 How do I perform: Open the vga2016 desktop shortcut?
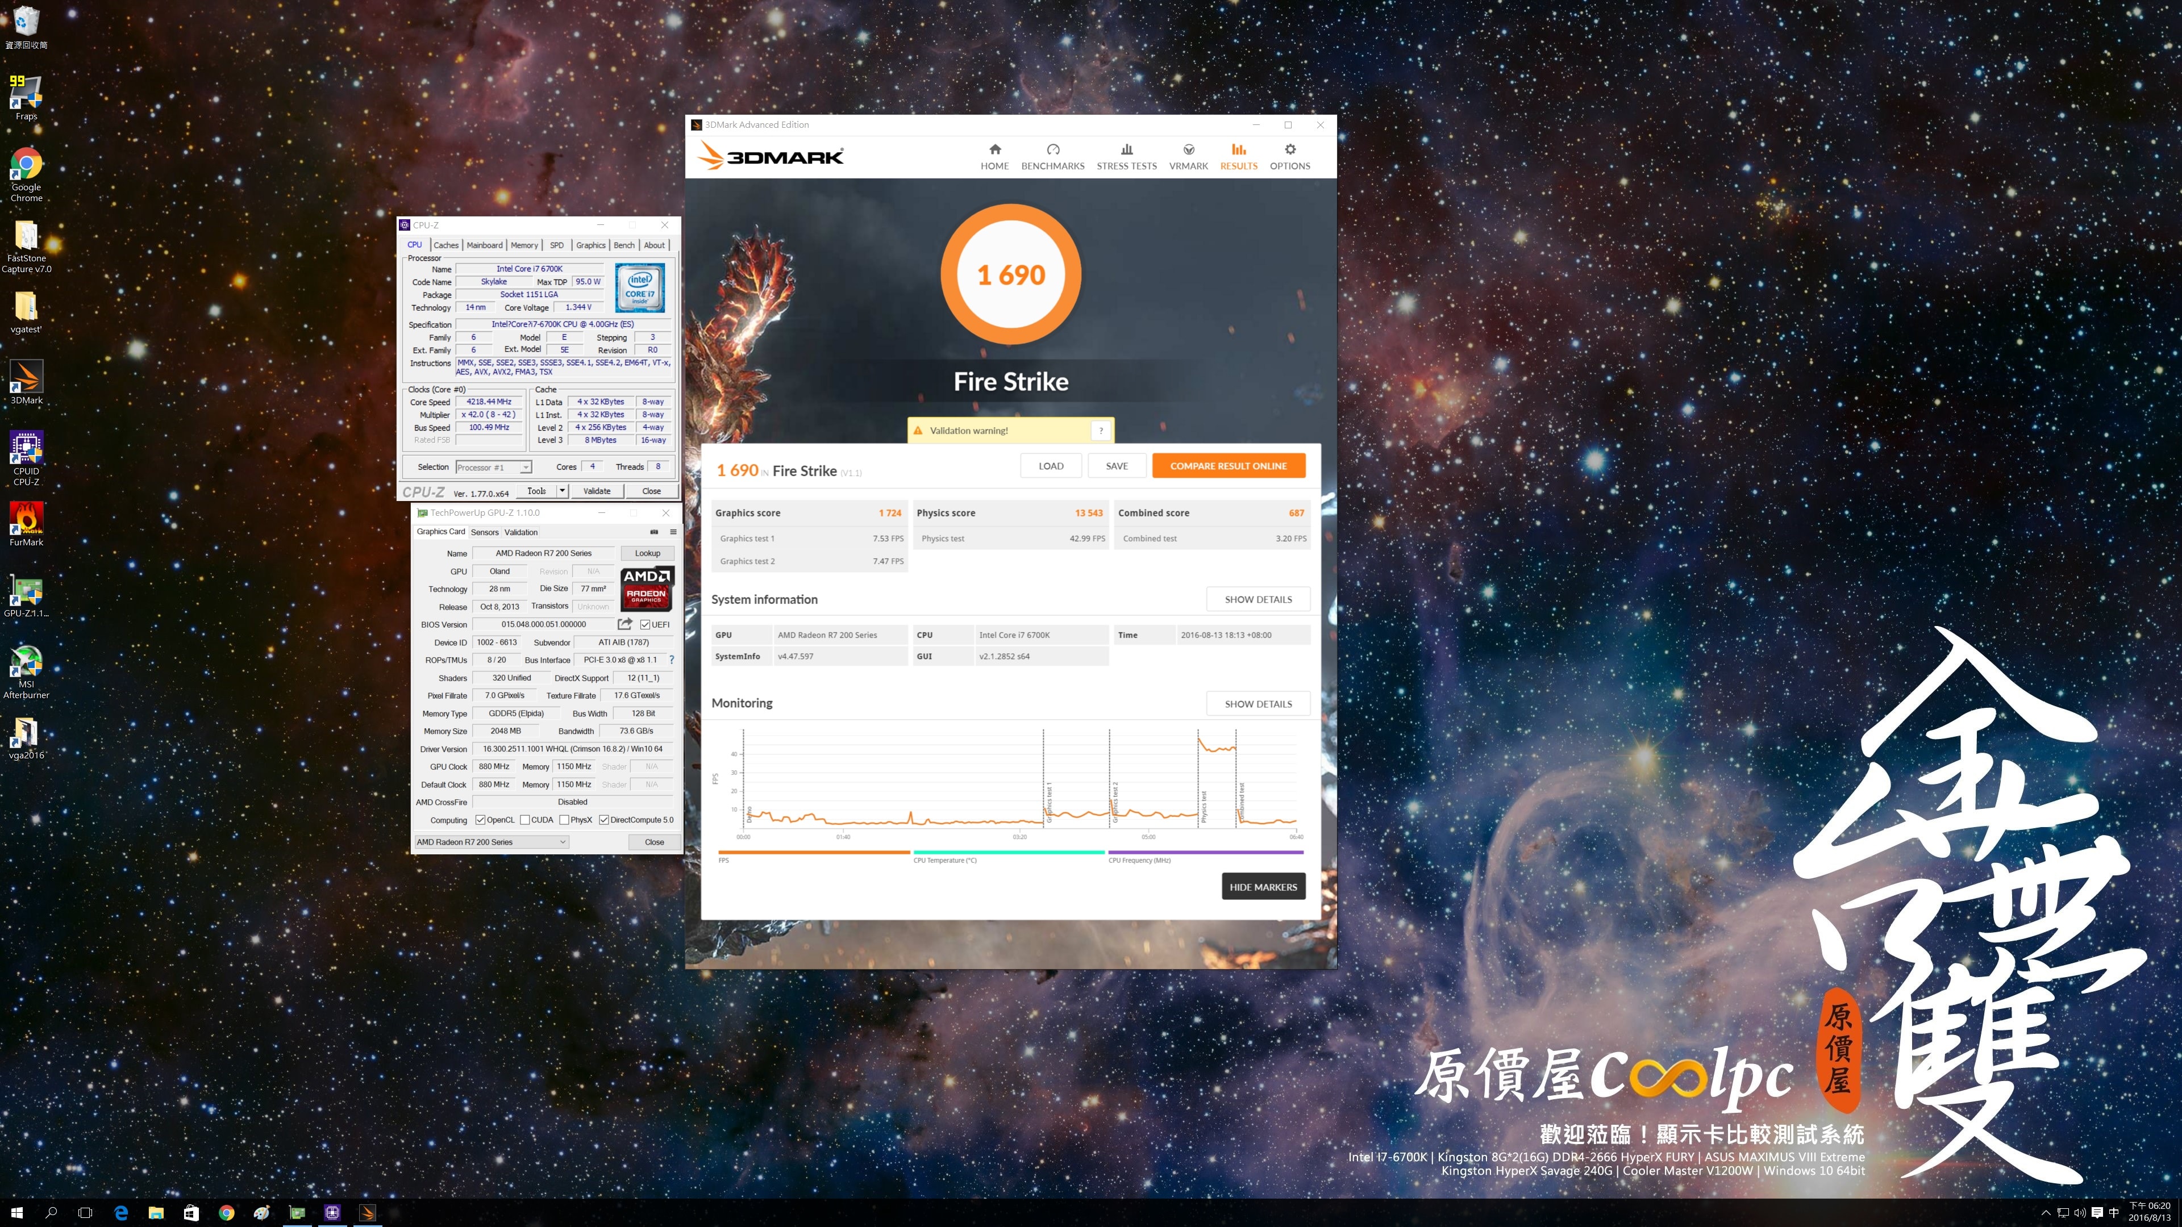[x=26, y=737]
